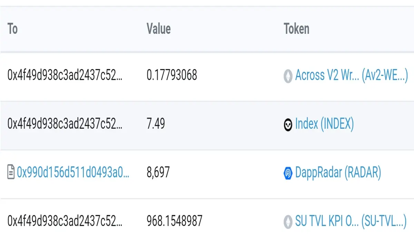The height and width of the screenshot is (245, 414).
Task: Select the value 7.49
Action: (x=156, y=124)
